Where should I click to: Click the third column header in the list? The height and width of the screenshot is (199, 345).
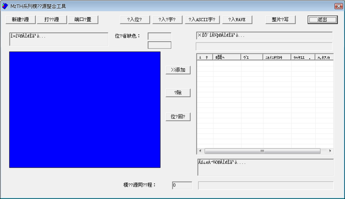point(252,57)
